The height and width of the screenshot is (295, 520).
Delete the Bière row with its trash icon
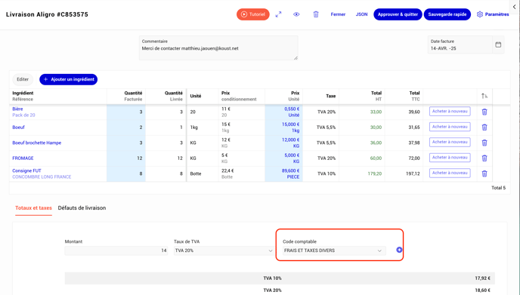tap(484, 112)
